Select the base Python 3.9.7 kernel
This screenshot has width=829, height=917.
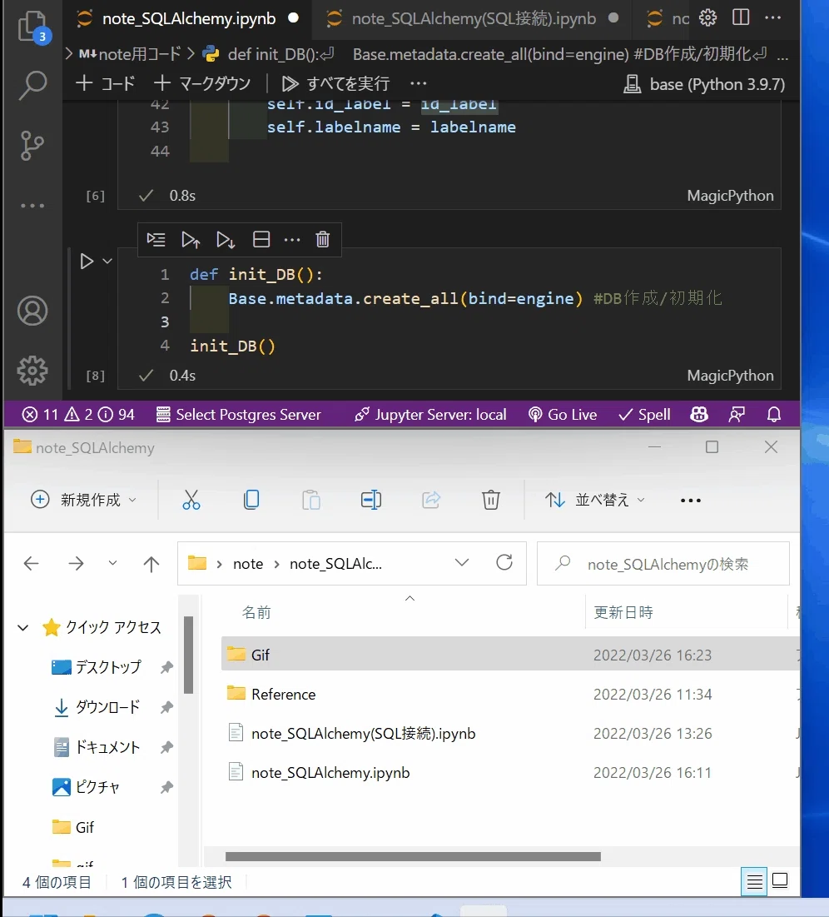704,84
